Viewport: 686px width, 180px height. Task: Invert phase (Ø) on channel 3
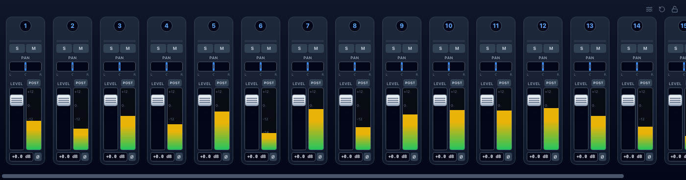(132, 157)
